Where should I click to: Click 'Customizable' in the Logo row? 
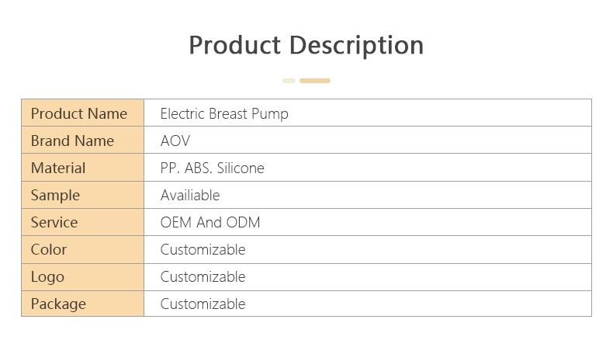pos(203,276)
